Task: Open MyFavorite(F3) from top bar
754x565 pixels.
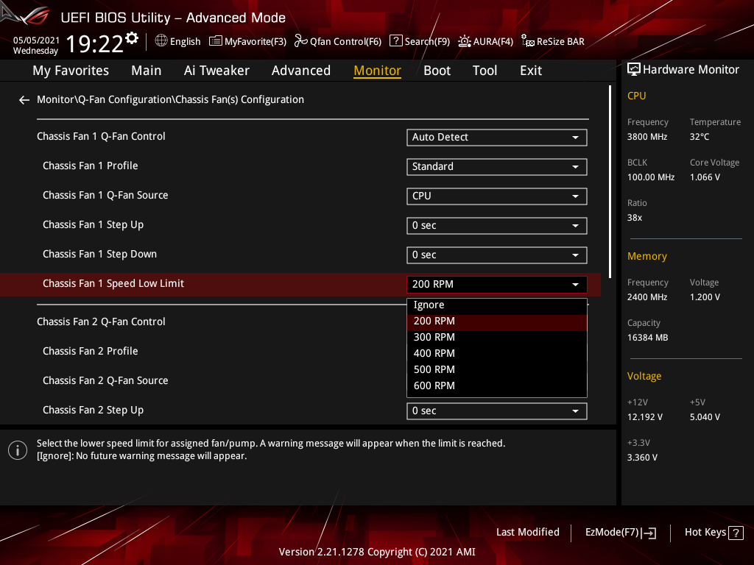Action: (247, 41)
